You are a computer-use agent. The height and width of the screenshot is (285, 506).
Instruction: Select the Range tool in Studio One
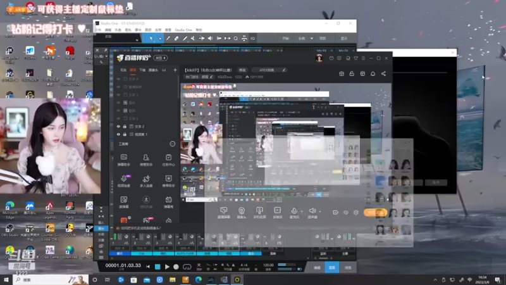159,39
